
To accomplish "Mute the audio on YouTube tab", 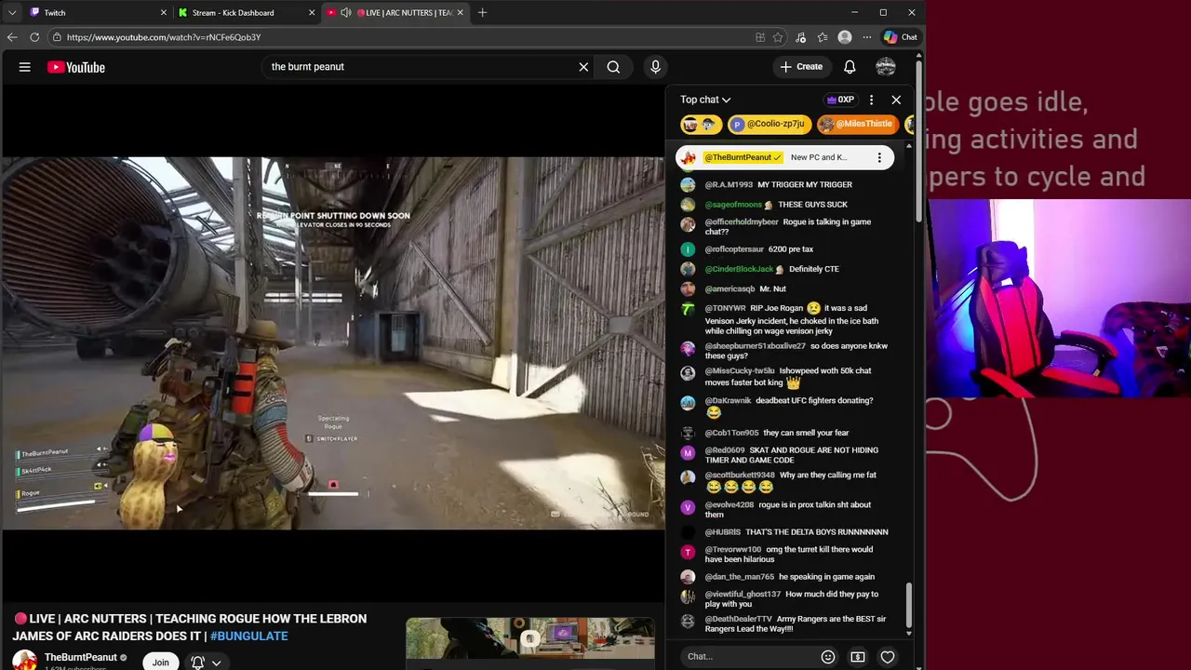I will coord(346,13).
